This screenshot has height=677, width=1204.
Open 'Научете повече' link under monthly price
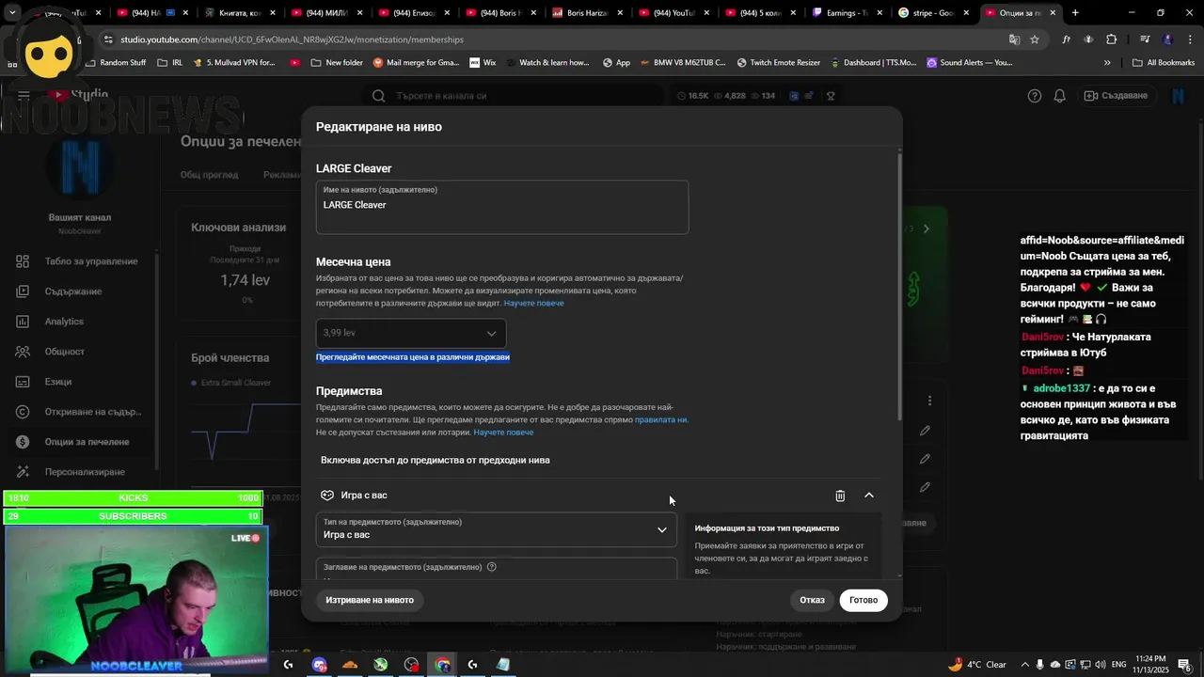pyautogui.click(x=533, y=303)
